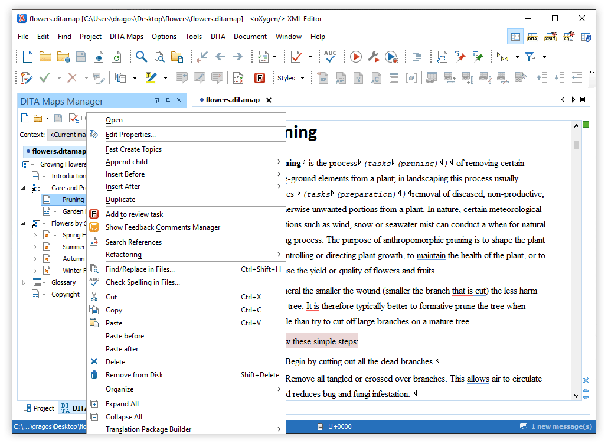Open Configure Transformation Scenarios wrench icon
Screen dimensions: 608x443
point(374,57)
